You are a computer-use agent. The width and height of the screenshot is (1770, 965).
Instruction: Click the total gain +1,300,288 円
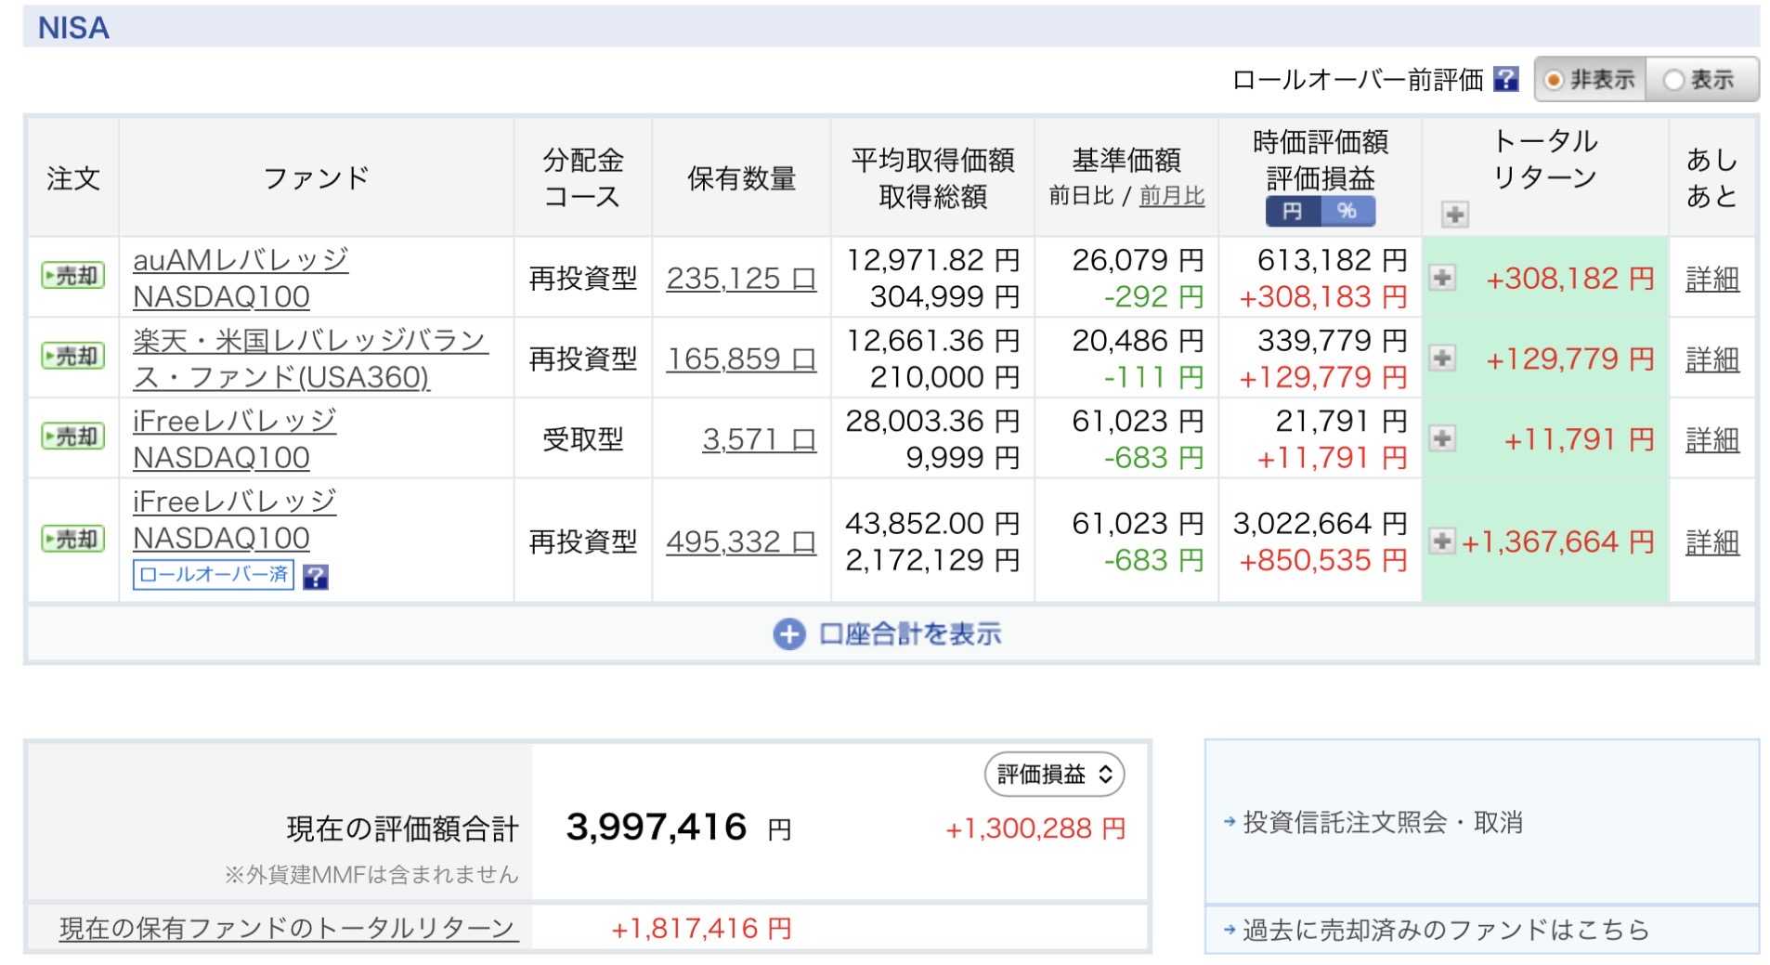[x=1035, y=828]
